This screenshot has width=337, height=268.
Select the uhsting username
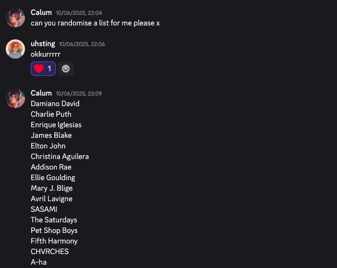[43, 44]
